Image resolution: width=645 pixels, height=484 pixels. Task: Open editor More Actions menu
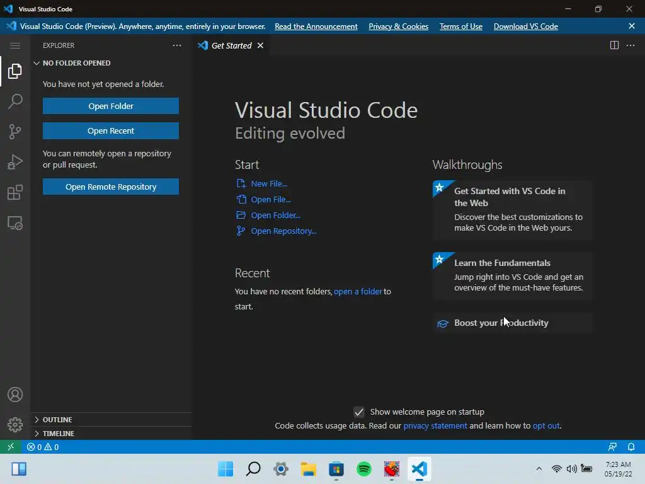631,45
